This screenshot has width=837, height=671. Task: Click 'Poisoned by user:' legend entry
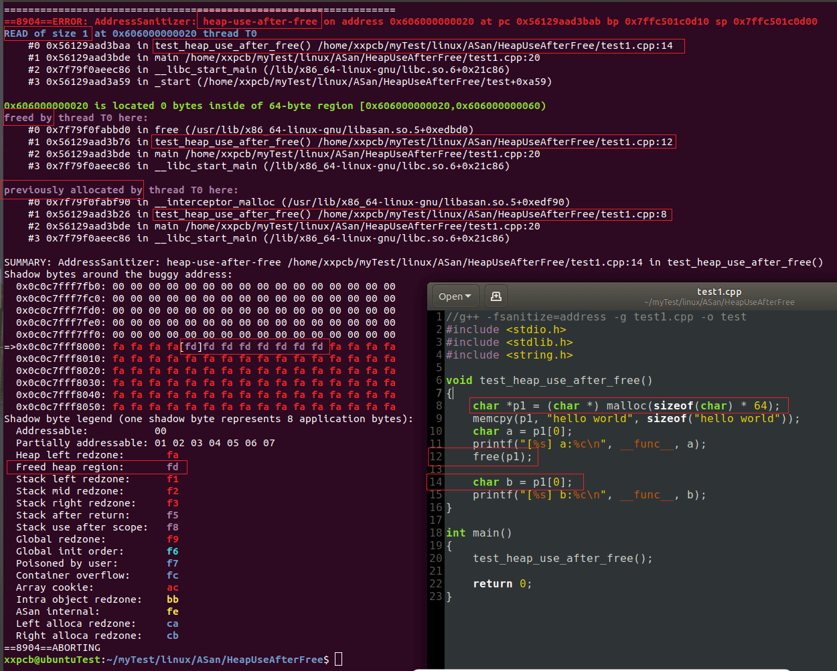pyautogui.click(x=97, y=563)
